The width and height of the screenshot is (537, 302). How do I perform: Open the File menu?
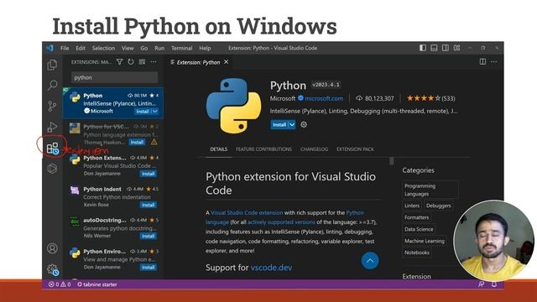pos(65,49)
